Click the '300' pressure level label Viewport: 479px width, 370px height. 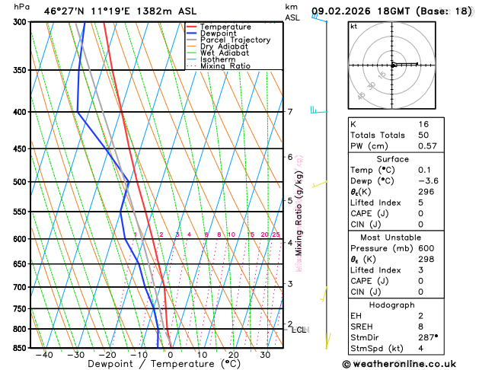tap(21, 22)
